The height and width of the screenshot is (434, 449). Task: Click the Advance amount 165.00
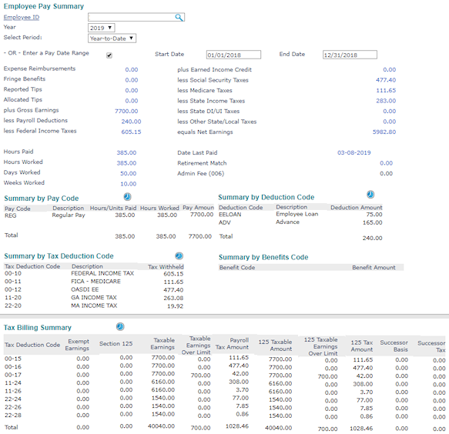[372, 222]
